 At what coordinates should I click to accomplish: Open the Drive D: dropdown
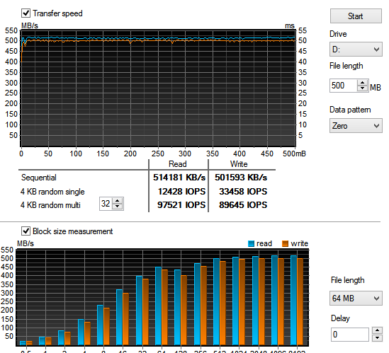356,50
